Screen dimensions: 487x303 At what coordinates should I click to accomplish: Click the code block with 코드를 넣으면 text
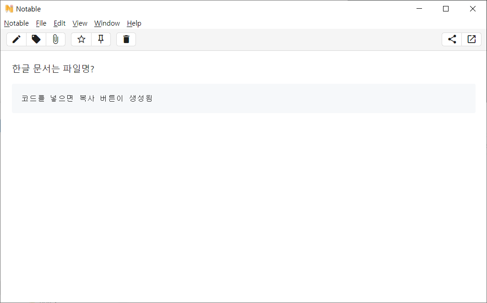243,98
